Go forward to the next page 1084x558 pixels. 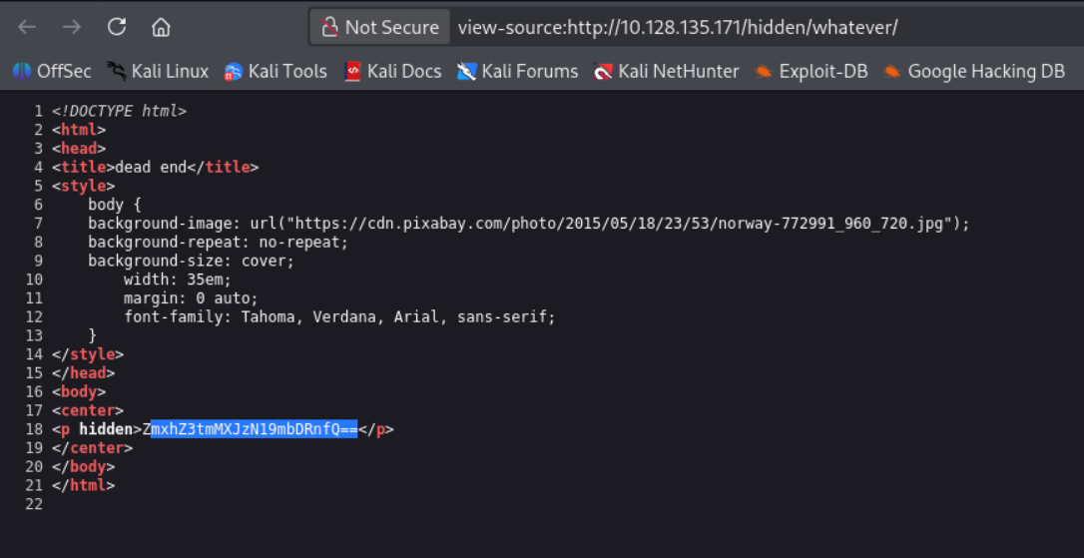[71, 28]
